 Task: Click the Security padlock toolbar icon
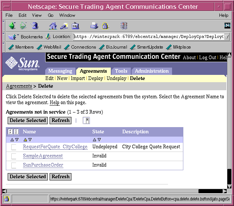pos(105,26)
